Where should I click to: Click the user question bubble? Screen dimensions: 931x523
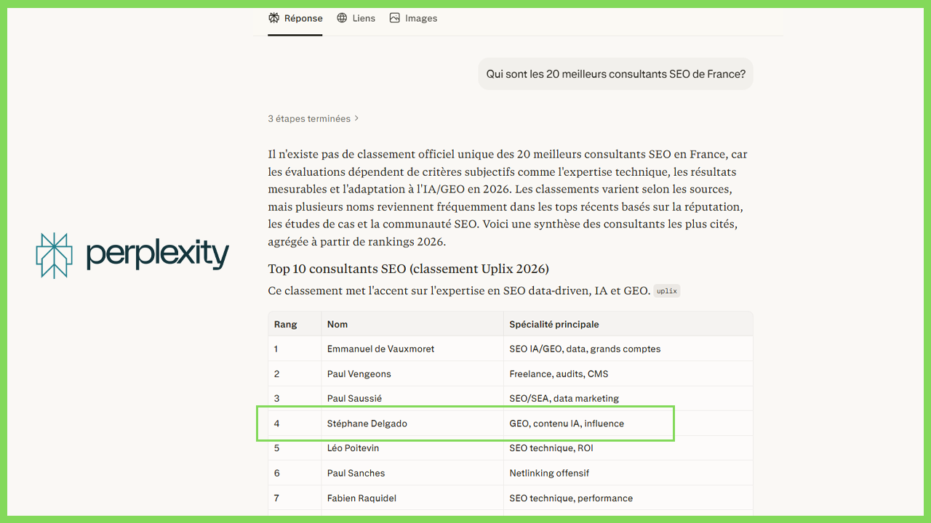click(615, 74)
